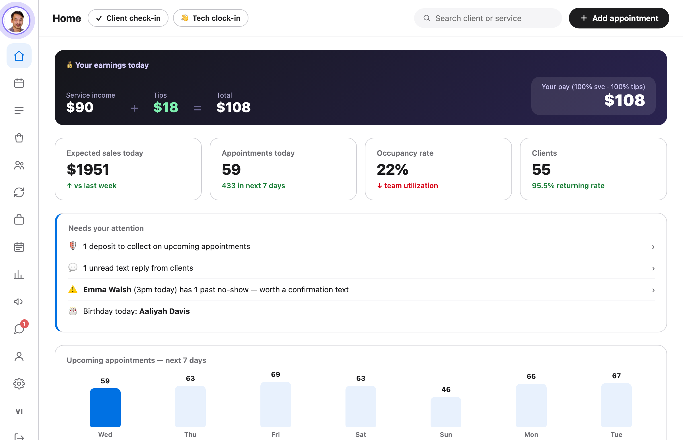The width and height of the screenshot is (683, 440).
Task: Expand chevron on Emma Walsh row
Action: coord(653,290)
